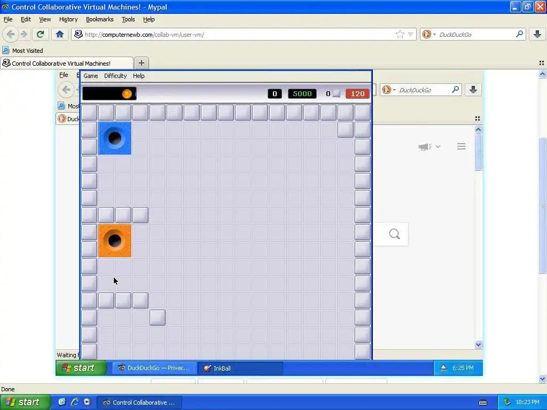This screenshot has height=410, width=547.
Task: Click the blue hole in InkBall
Action: (x=115, y=138)
